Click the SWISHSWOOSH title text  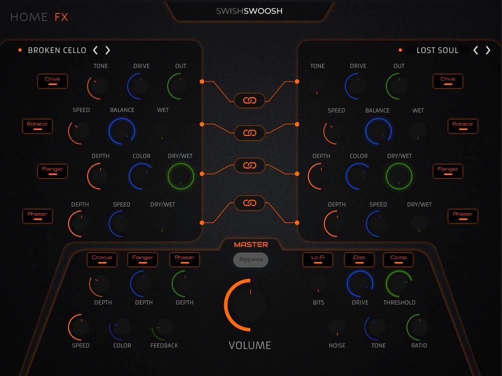249,11
